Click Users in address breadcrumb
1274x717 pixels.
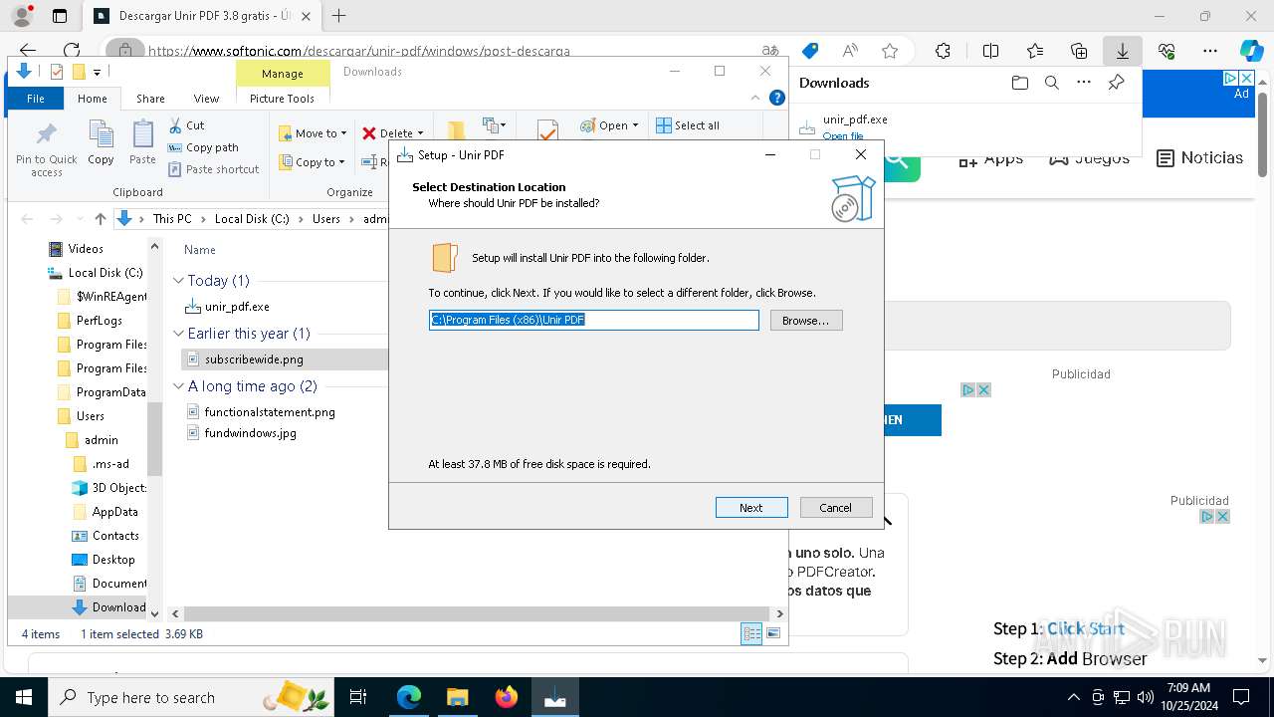coord(326,219)
